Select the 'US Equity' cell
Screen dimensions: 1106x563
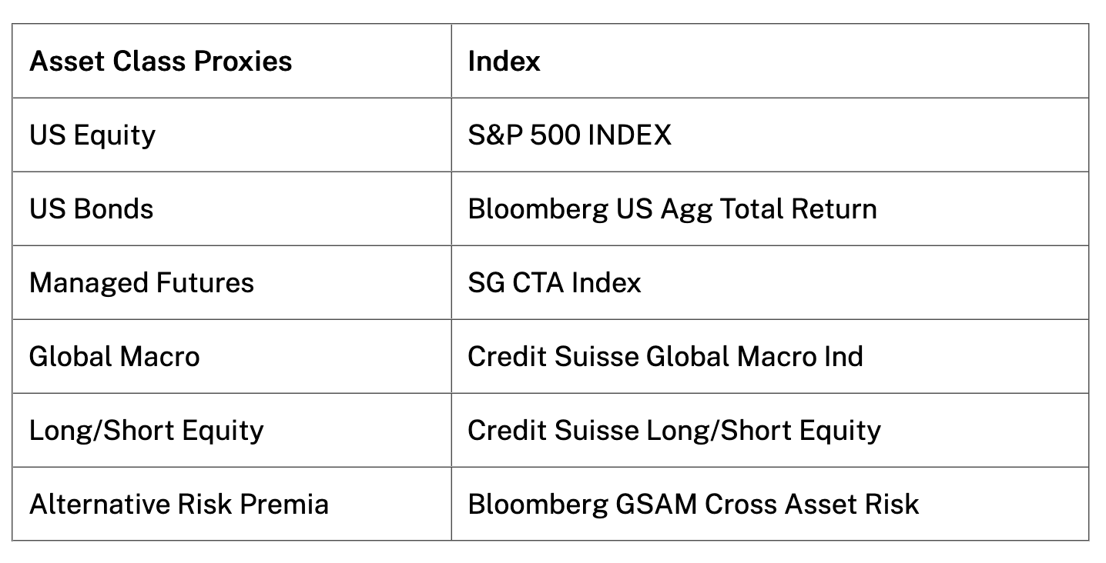point(92,135)
